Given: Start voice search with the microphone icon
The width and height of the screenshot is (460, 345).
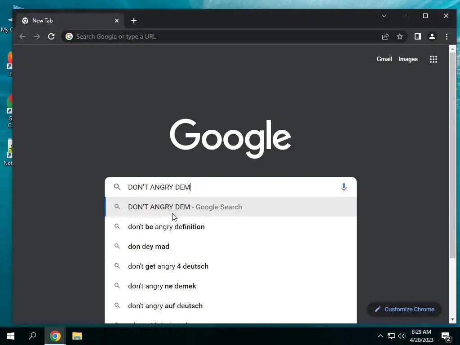Looking at the screenshot, I should tap(344, 187).
